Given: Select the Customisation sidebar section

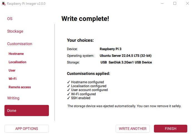Looking at the screenshot, I should 20,44.
